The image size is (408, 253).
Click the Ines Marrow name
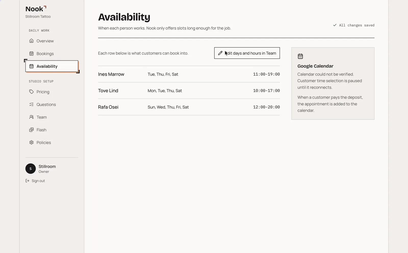click(111, 74)
